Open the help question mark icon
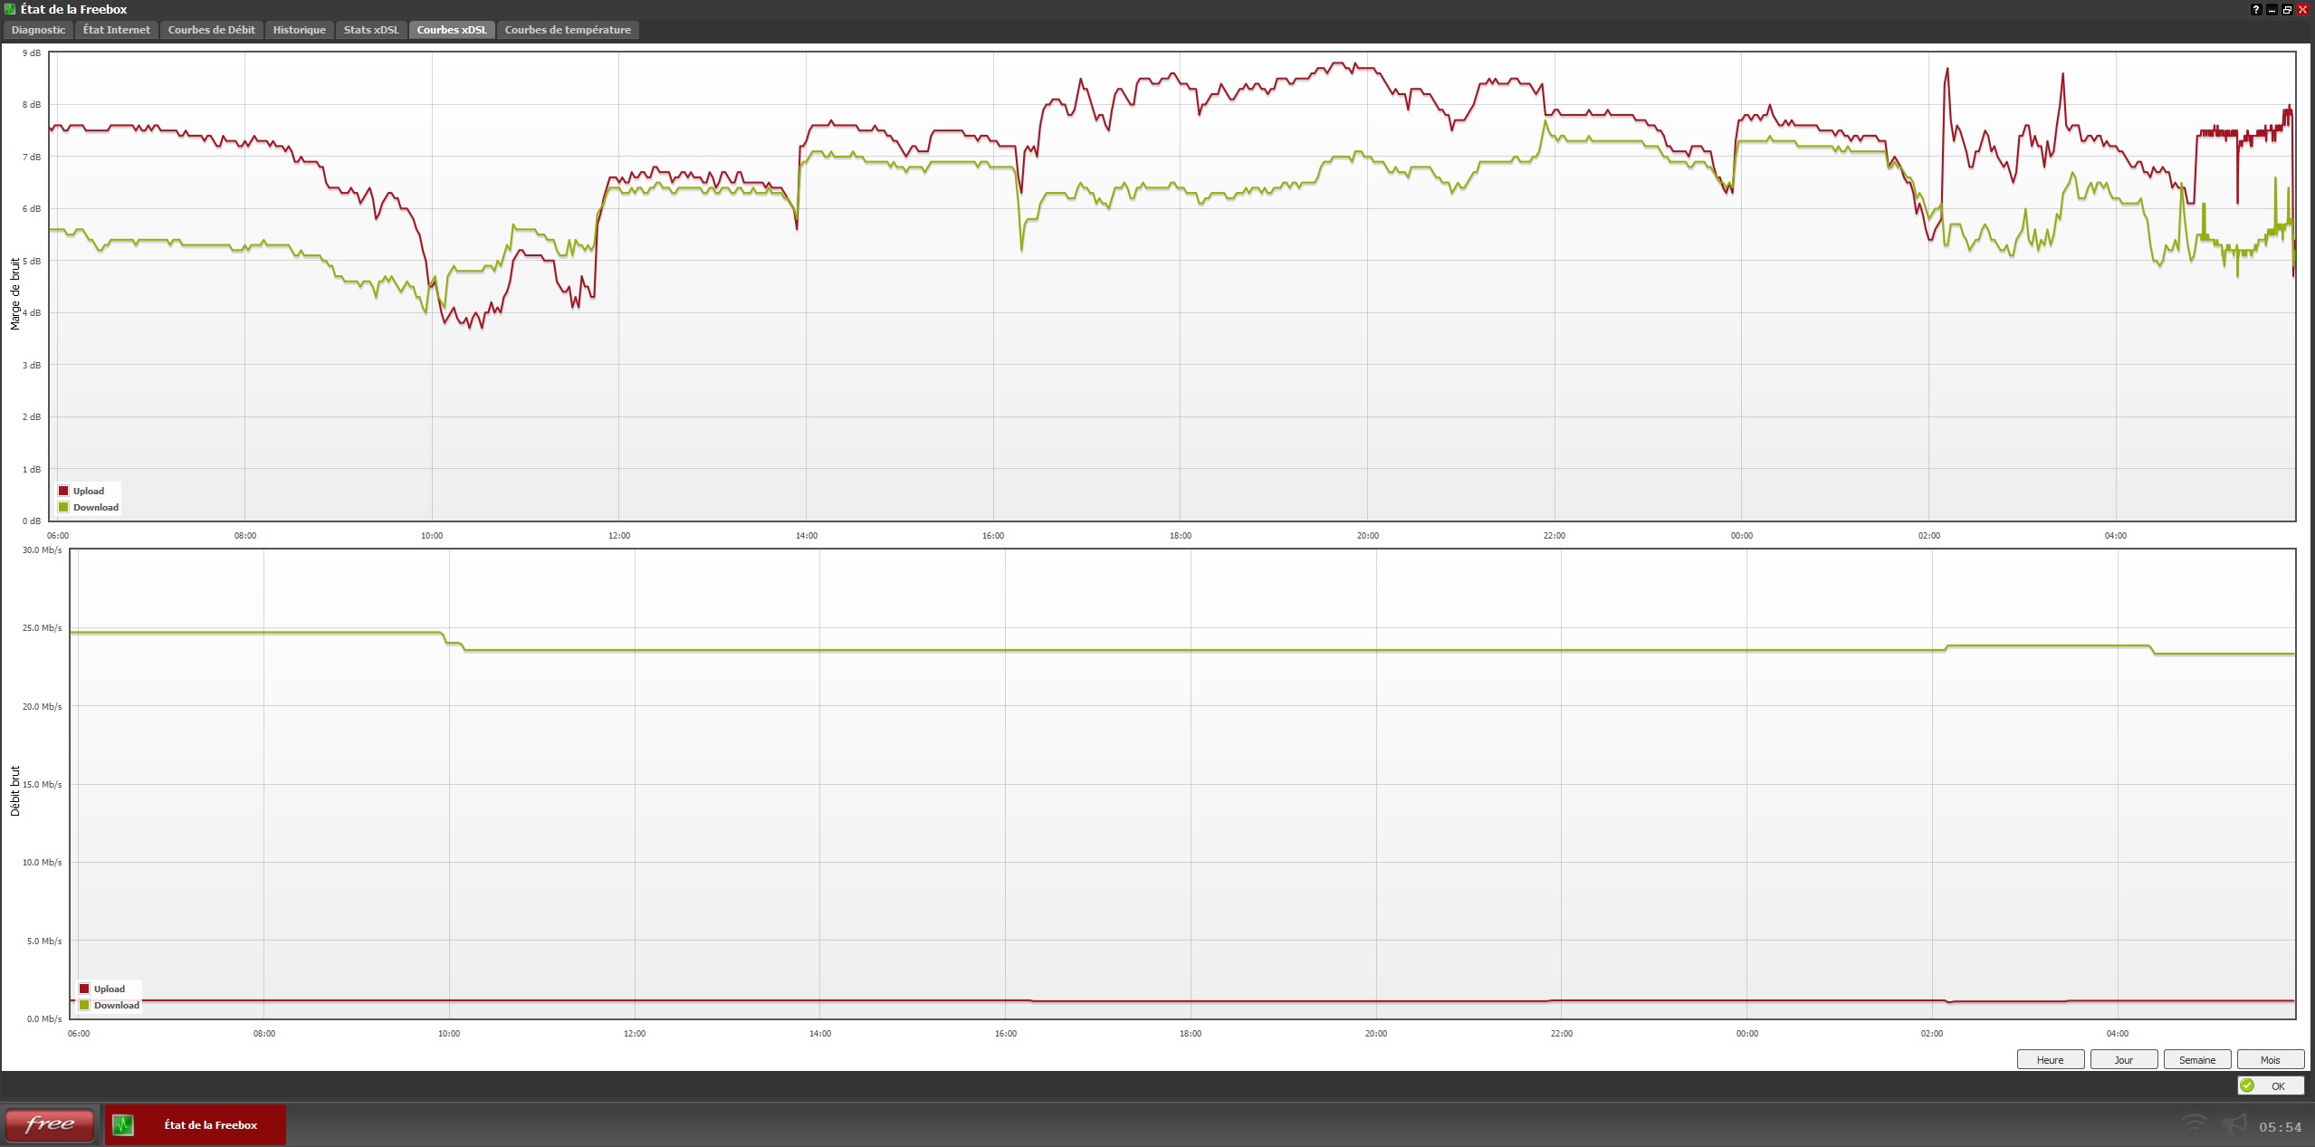This screenshot has height=1147, width=2315. 2256,9
